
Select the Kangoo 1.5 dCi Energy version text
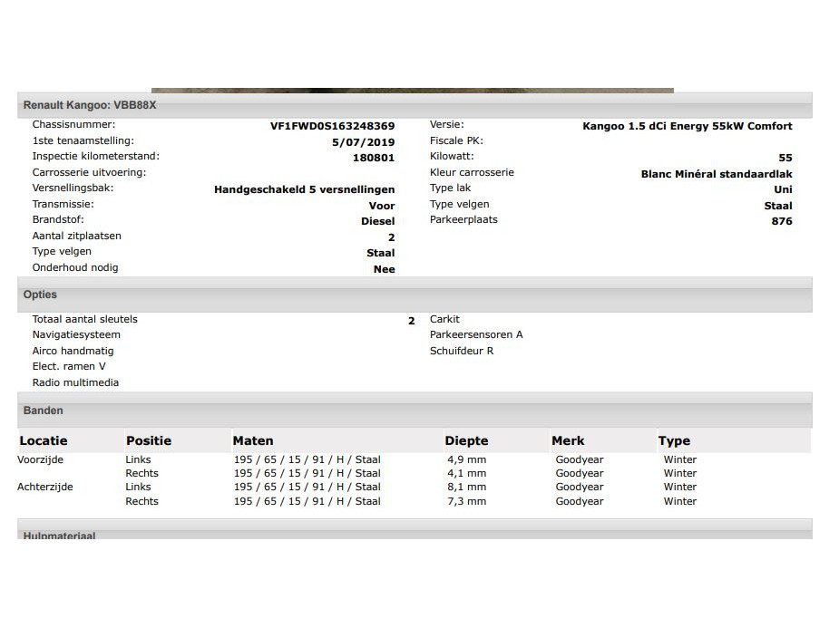point(687,127)
